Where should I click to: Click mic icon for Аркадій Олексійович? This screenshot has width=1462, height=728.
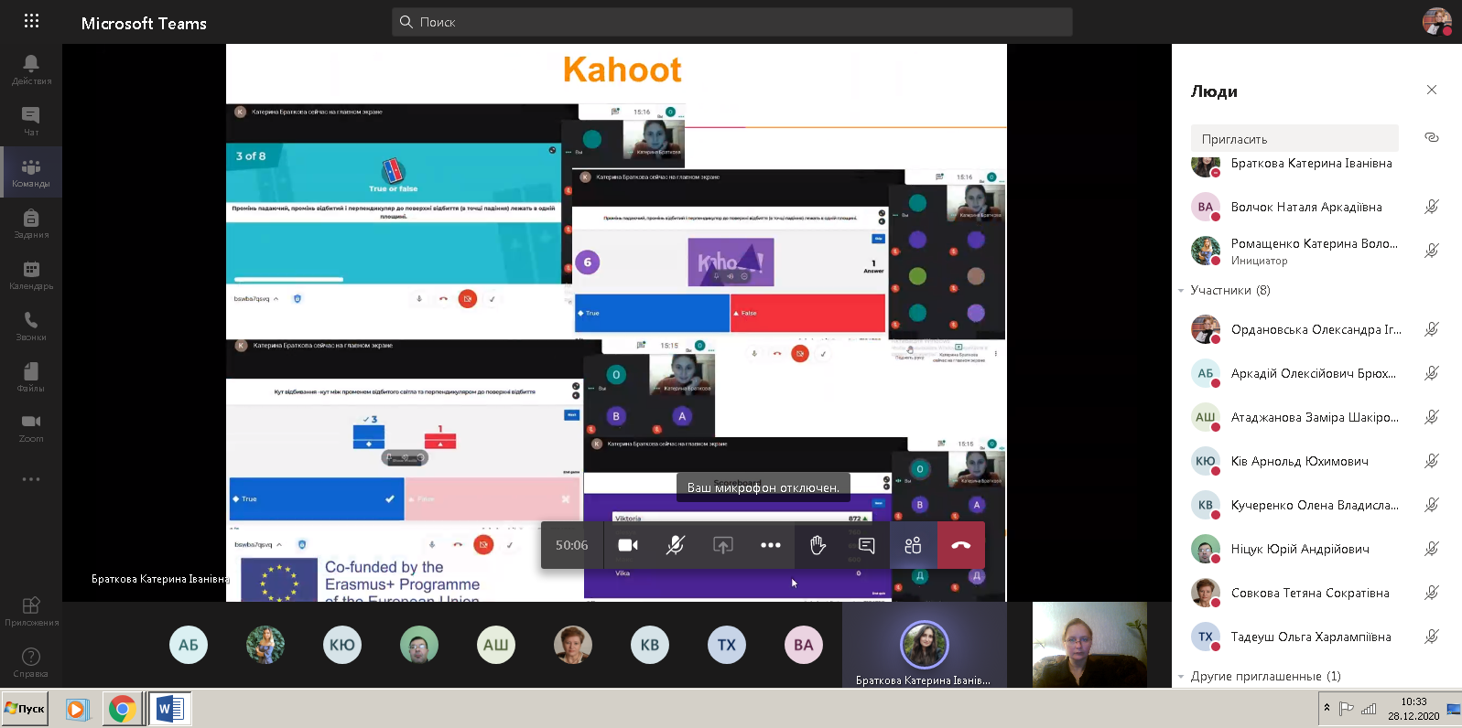tap(1432, 373)
